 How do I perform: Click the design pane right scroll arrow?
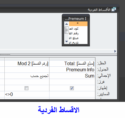(115, 51)
